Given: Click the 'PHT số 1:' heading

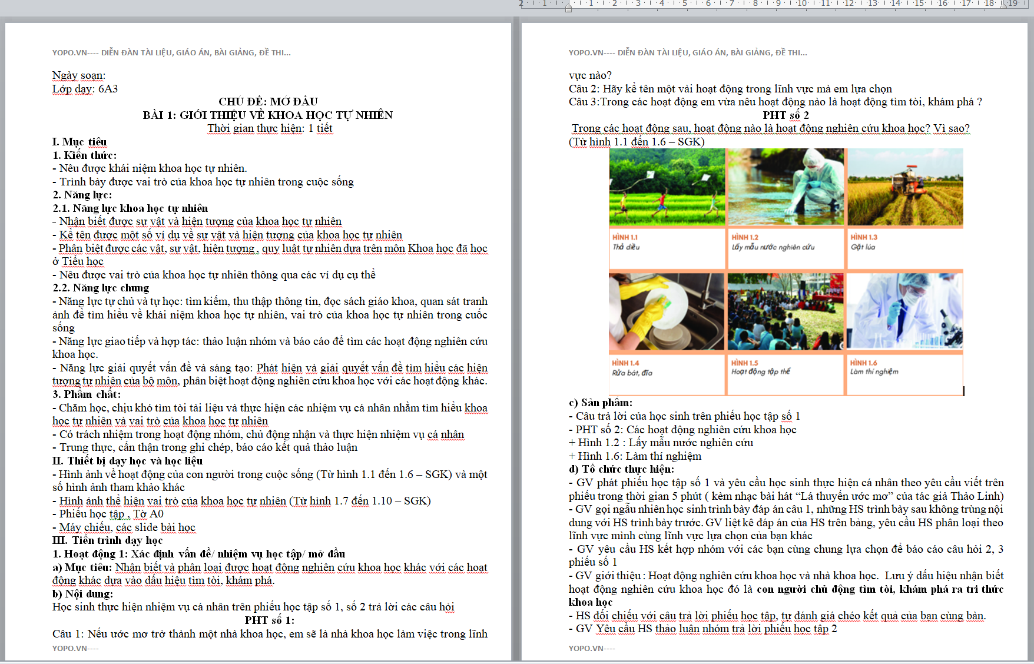Looking at the screenshot, I should [x=270, y=620].
